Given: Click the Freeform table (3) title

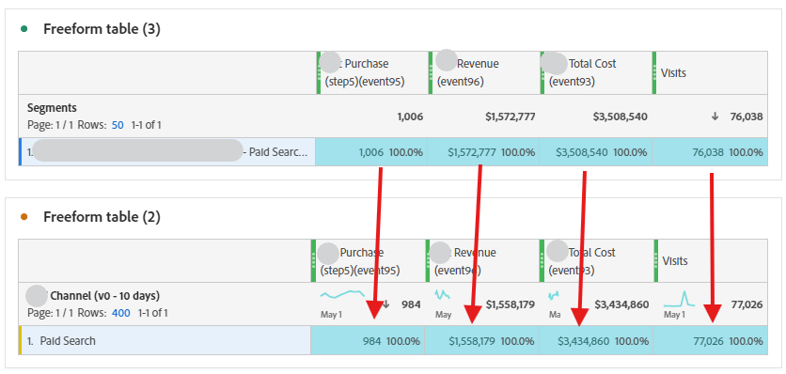Looking at the screenshot, I should [x=102, y=29].
